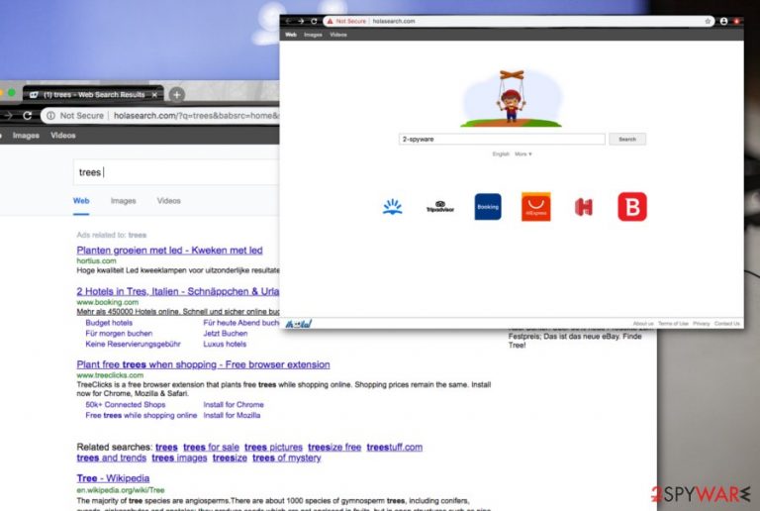Focus the trees search box in back window
The height and width of the screenshot is (511, 760).
(x=177, y=172)
